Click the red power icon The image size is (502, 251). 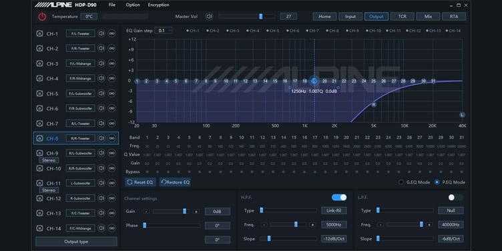pos(42,17)
